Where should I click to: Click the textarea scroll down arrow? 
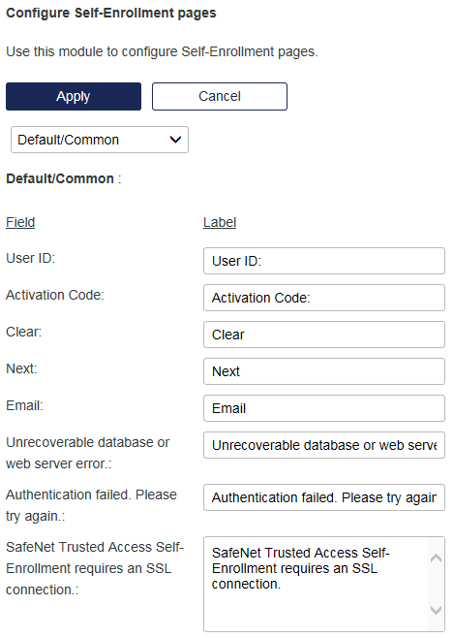coord(437,610)
